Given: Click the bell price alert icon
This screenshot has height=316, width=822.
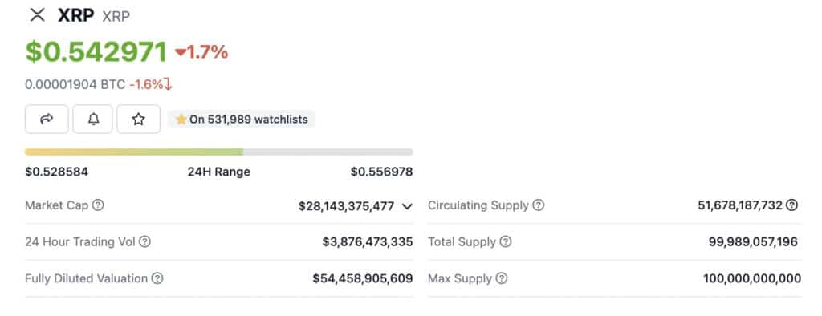Looking at the screenshot, I should tap(93, 119).
